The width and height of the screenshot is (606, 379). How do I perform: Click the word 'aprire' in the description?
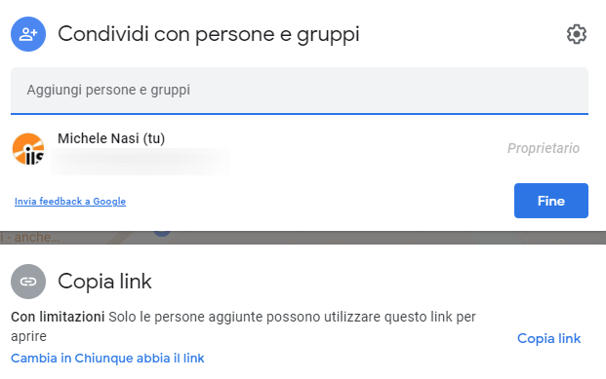[28, 336]
